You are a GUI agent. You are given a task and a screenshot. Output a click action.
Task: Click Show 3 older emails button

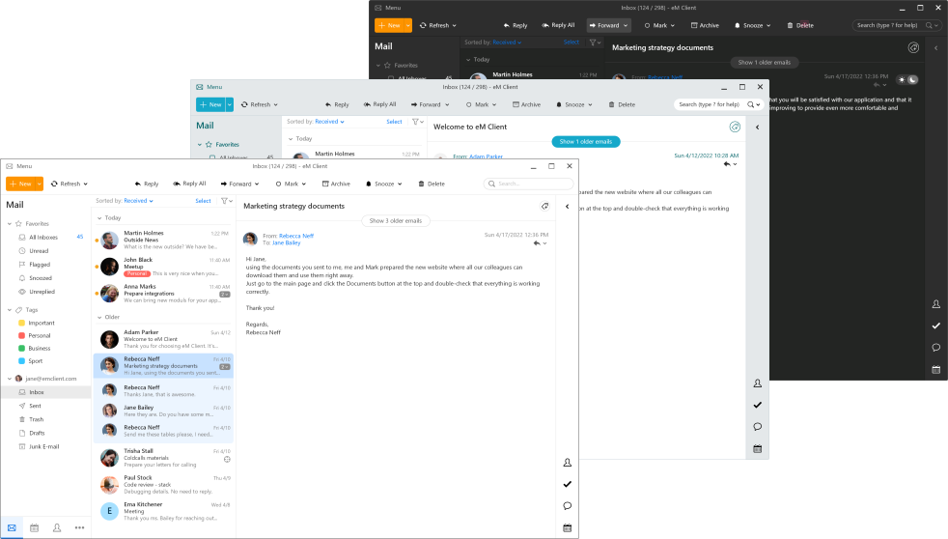tap(396, 221)
